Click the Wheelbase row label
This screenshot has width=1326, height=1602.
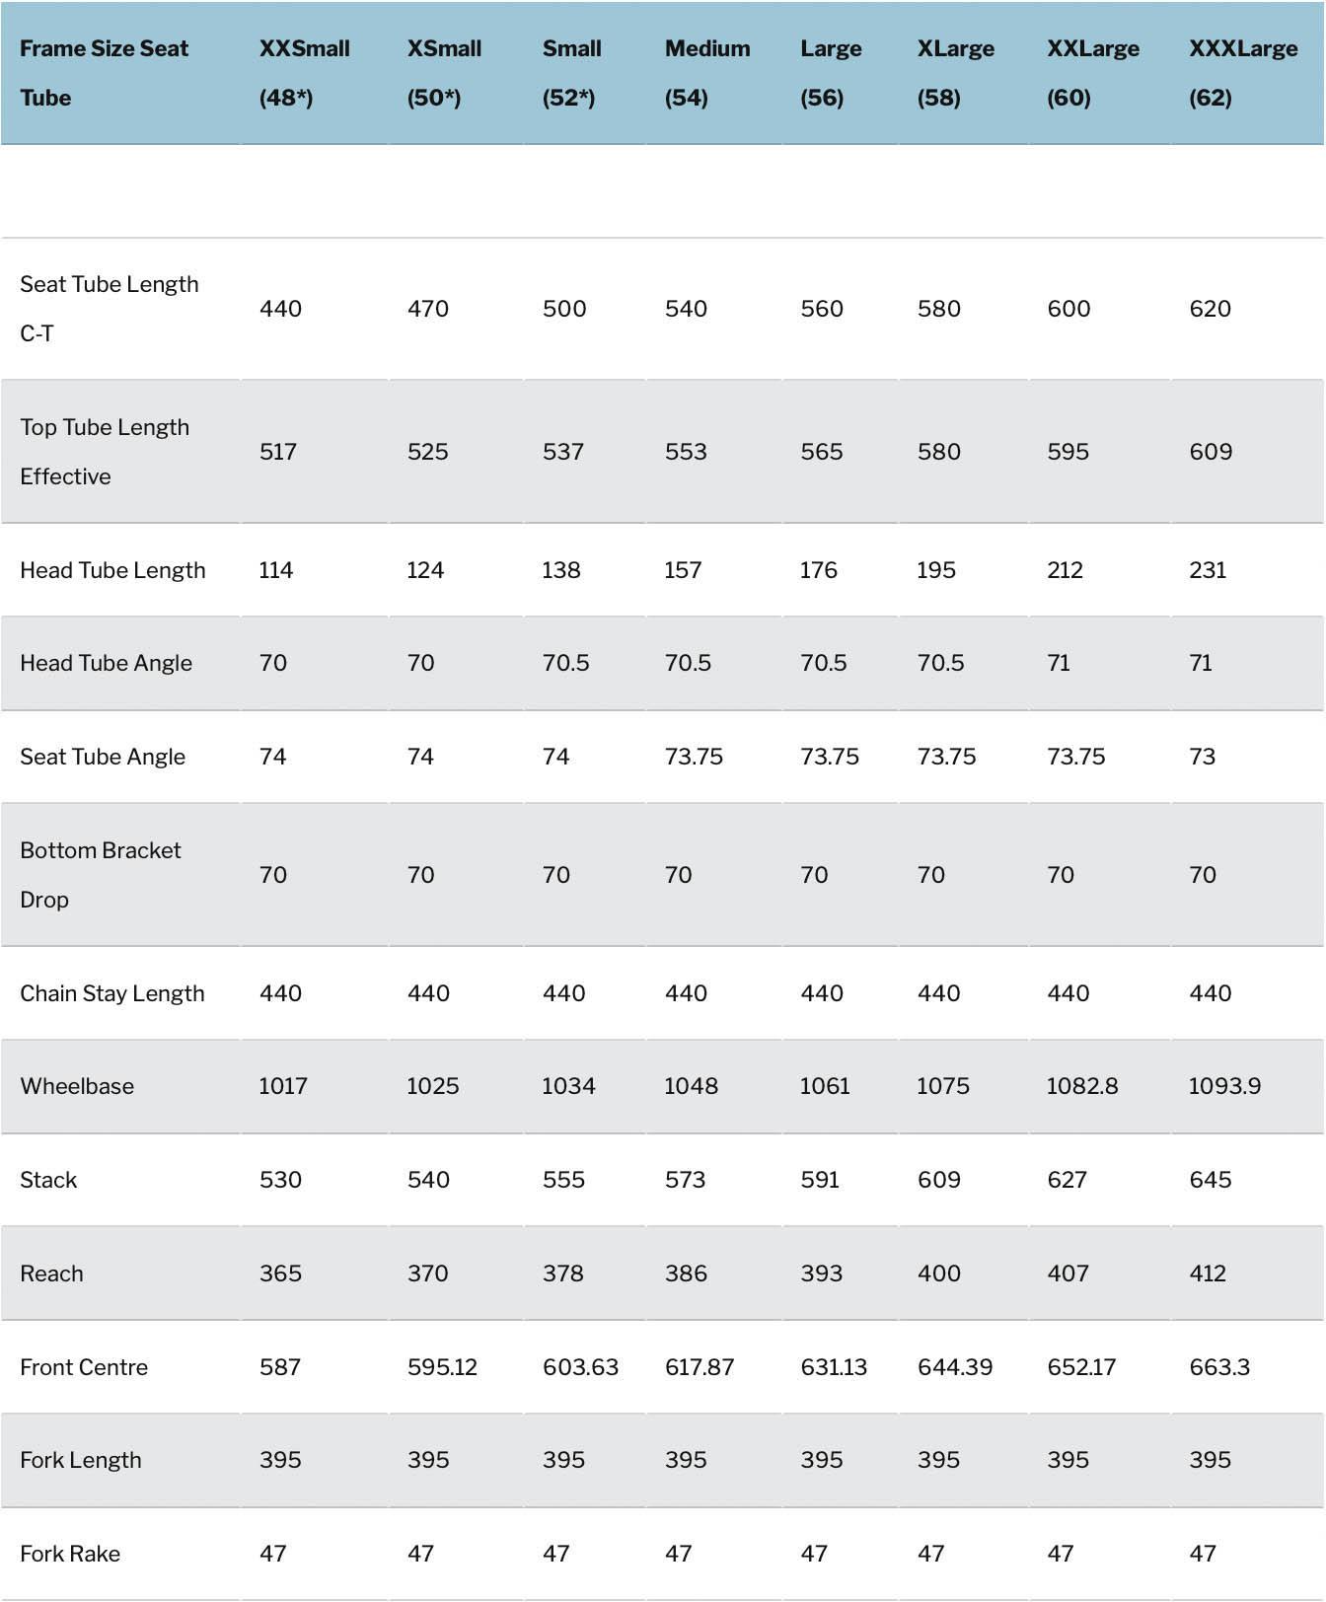(77, 1086)
